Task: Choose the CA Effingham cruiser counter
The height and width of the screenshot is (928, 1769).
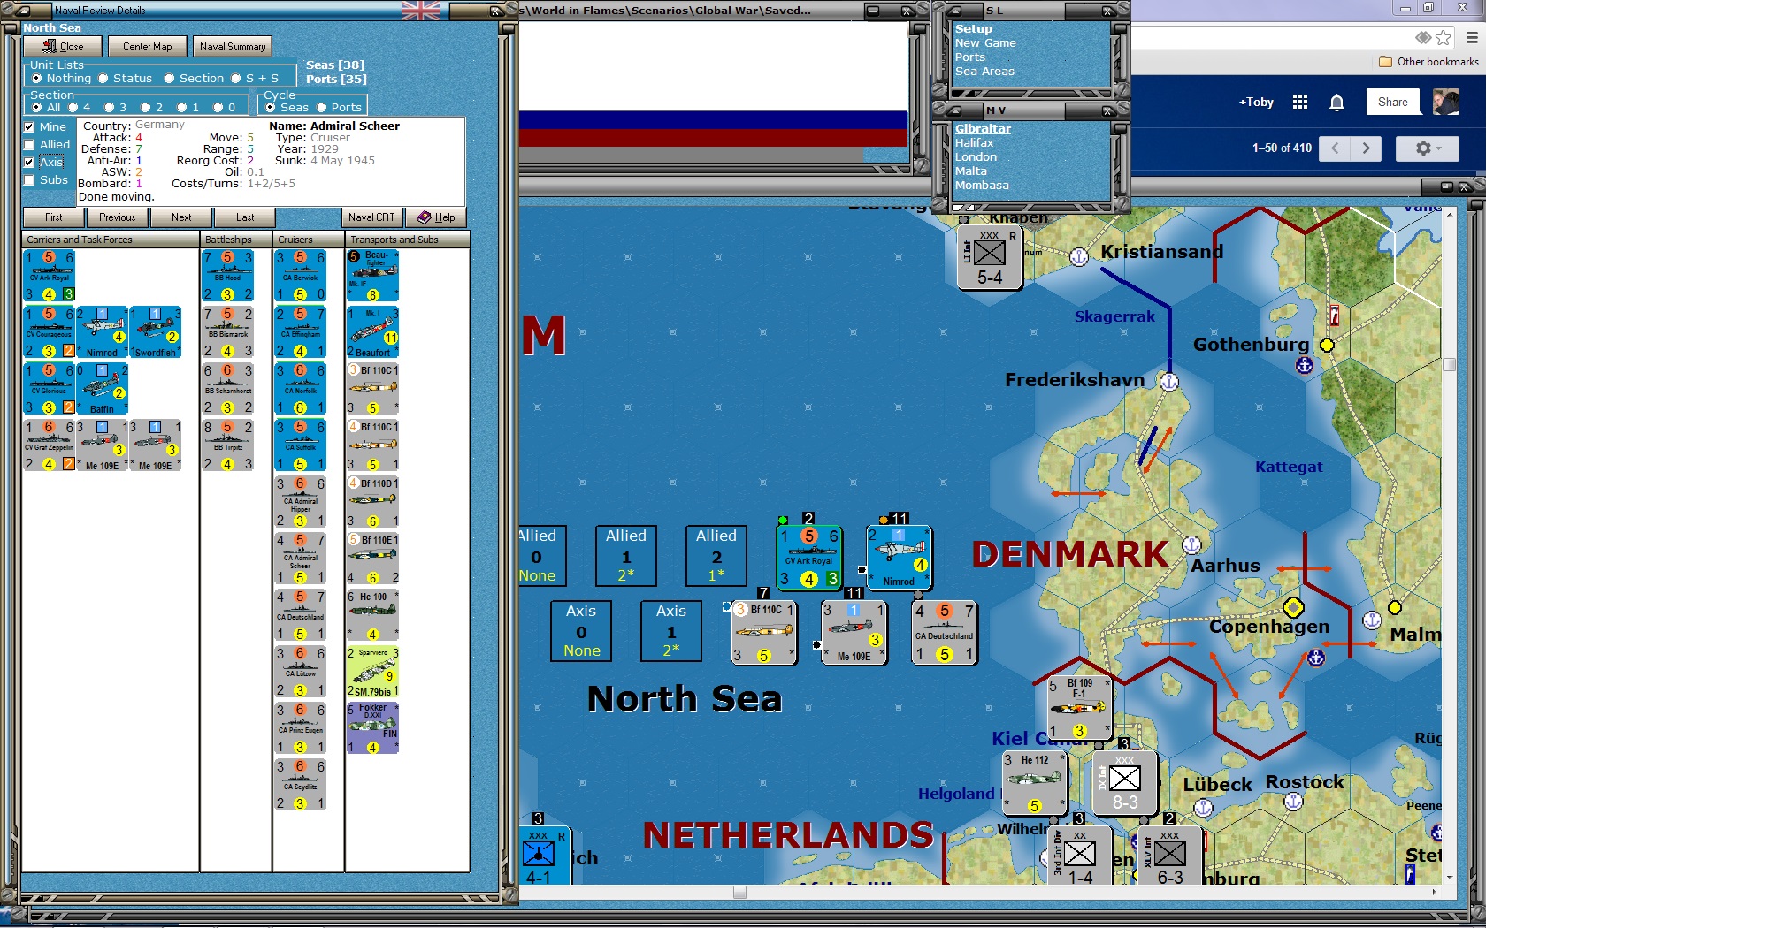Action: (x=301, y=332)
